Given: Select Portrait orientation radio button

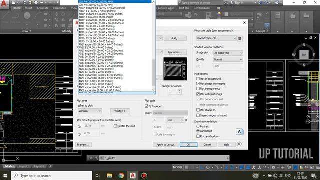Looking at the screenshot, I should point(198,126).
